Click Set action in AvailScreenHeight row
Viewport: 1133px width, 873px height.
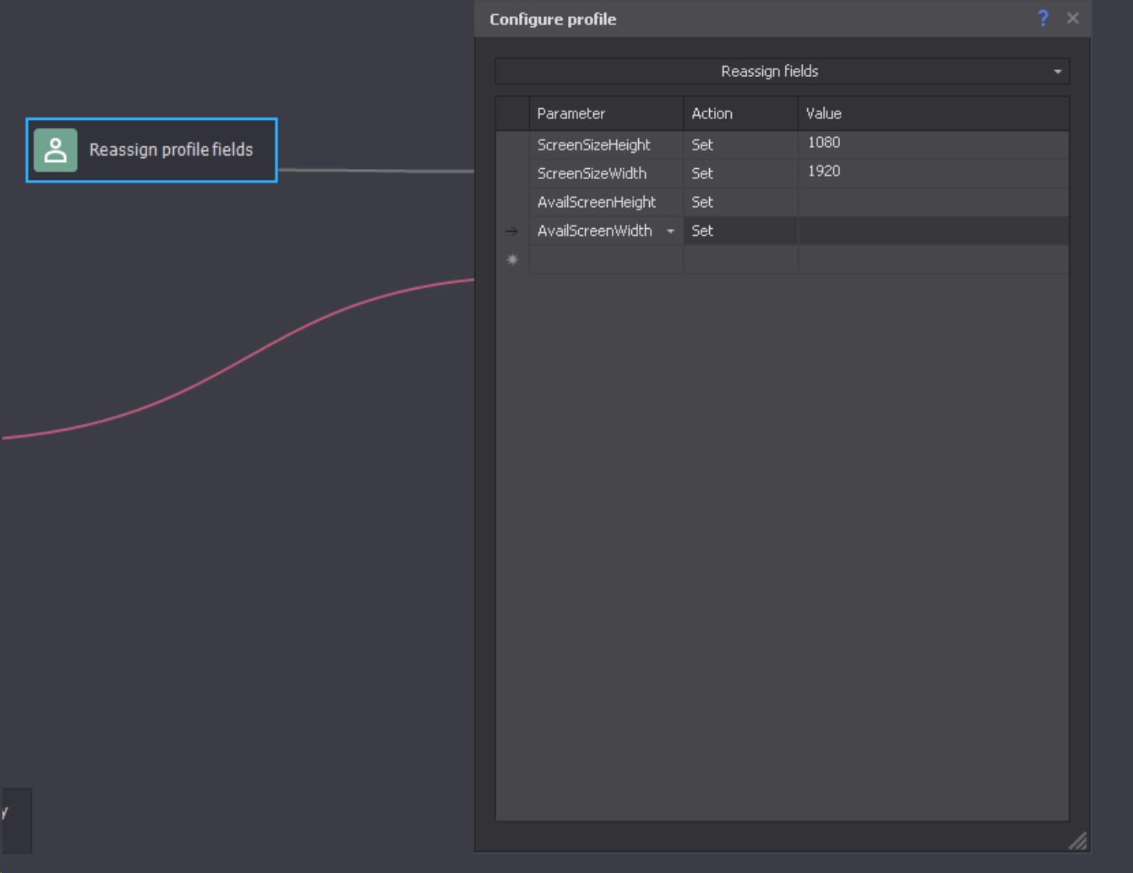point(740,202)
